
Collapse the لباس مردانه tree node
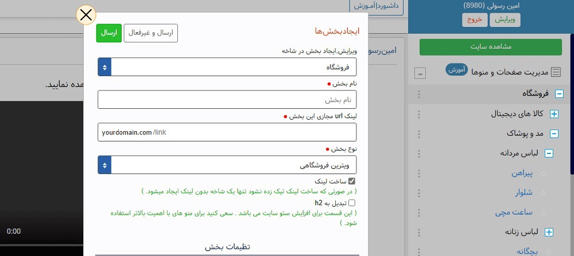549,153
